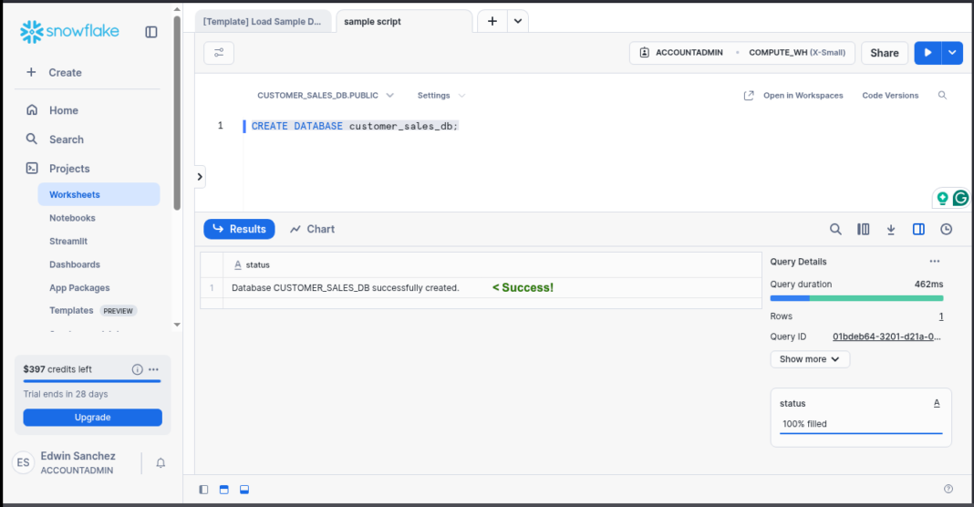Open Dashboards in the sidebar
Image resolution: width=974 pixels, height=507 pixels.
(75, 264)
